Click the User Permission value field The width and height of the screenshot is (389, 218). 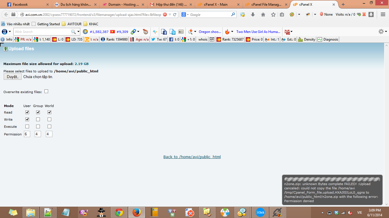tap(27, 134)
